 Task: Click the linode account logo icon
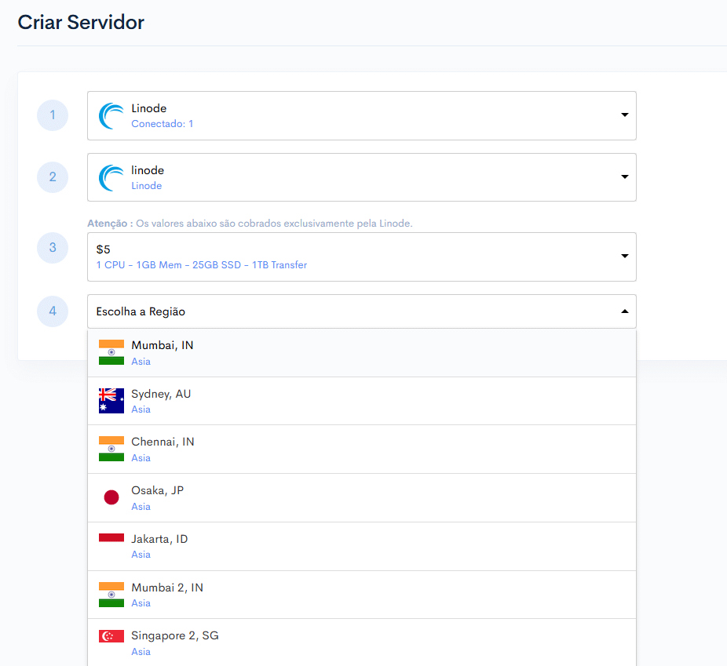click(x=111, y=178)
